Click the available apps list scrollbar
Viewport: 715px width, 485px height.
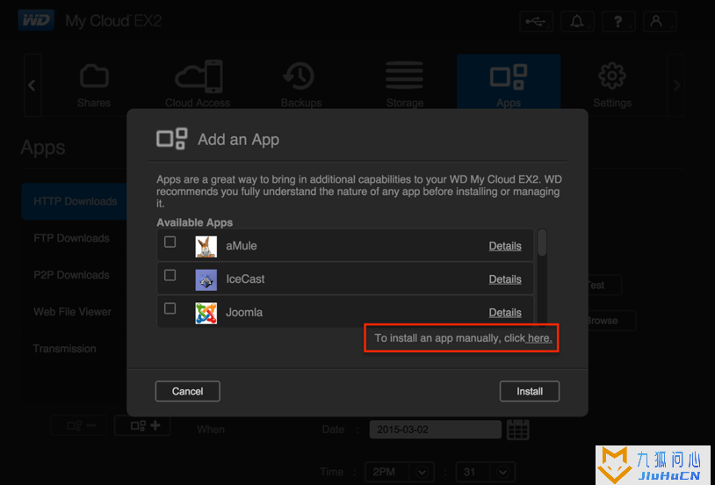(542, 242)
